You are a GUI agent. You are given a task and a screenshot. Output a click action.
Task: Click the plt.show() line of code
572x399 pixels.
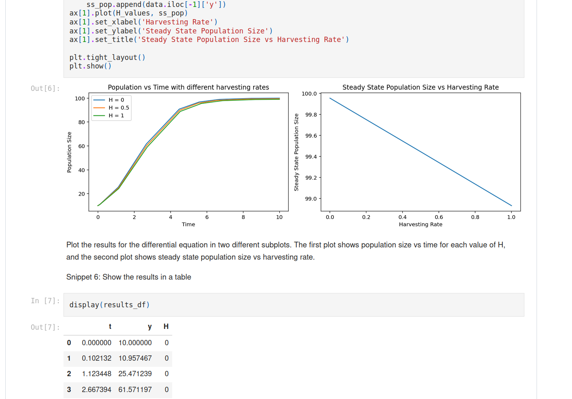click(90, 66)
